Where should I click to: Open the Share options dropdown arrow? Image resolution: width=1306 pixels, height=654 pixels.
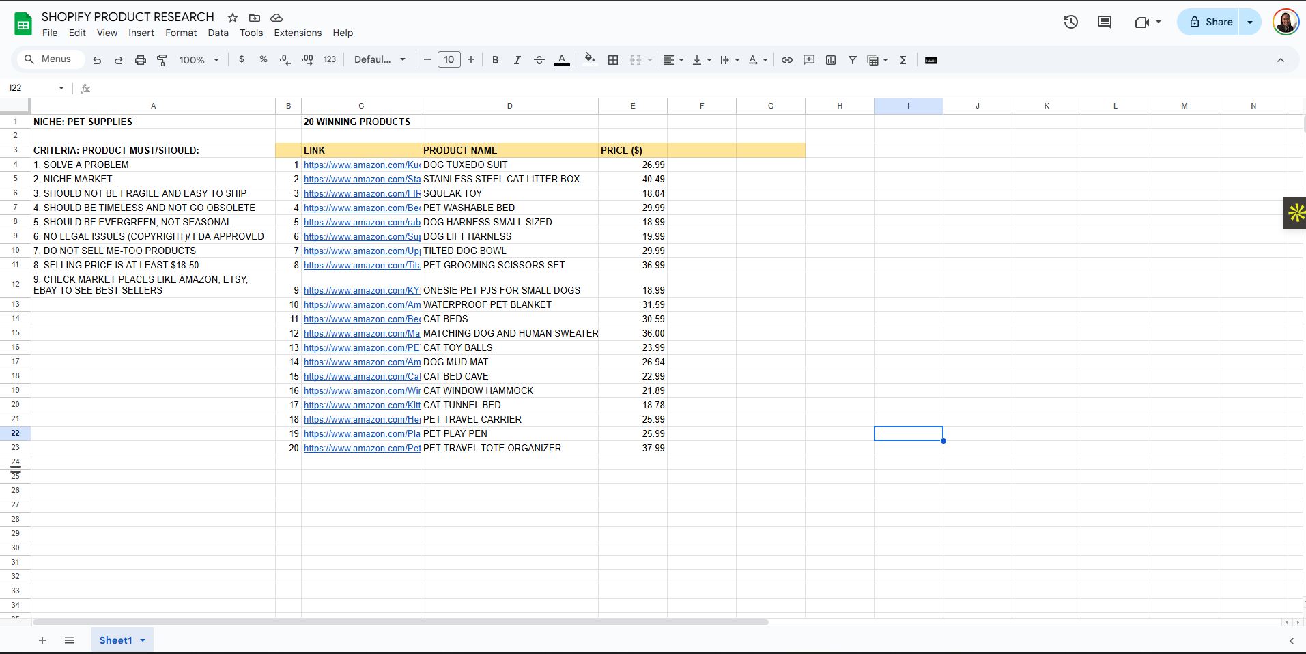click(x=1250, y=22)
